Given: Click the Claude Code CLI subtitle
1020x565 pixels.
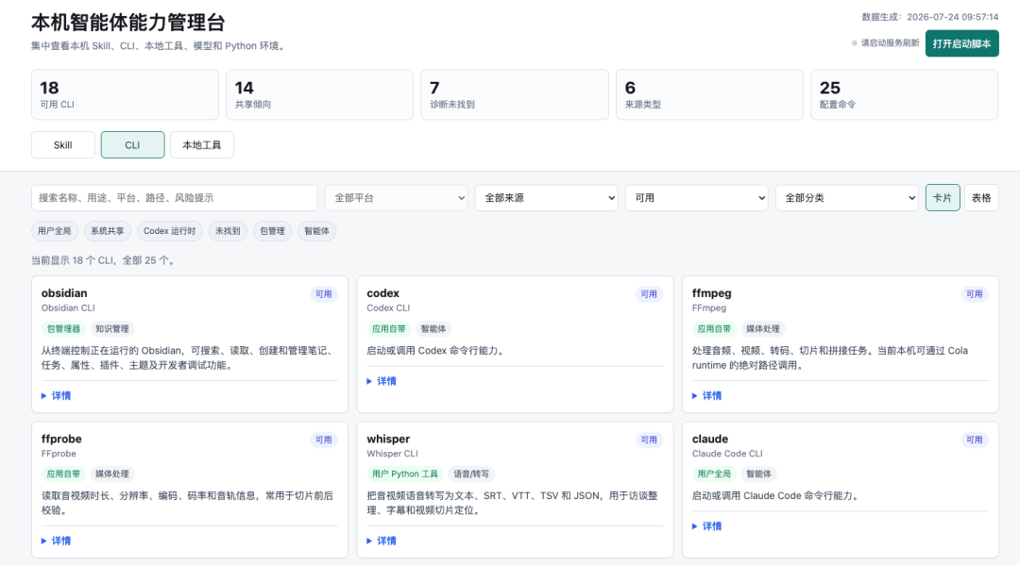Looking at the screenshot, I should click(x=727, y=454).
